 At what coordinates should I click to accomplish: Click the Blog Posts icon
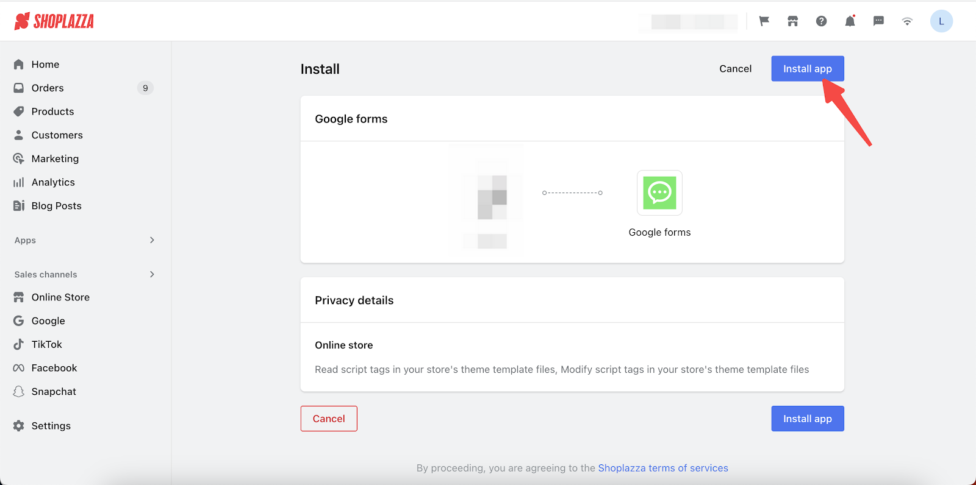point(19,206)
